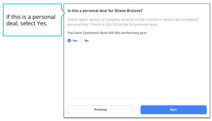The image size is (212, 121).
Task: Click the Next button
Action: pos(173,110)
